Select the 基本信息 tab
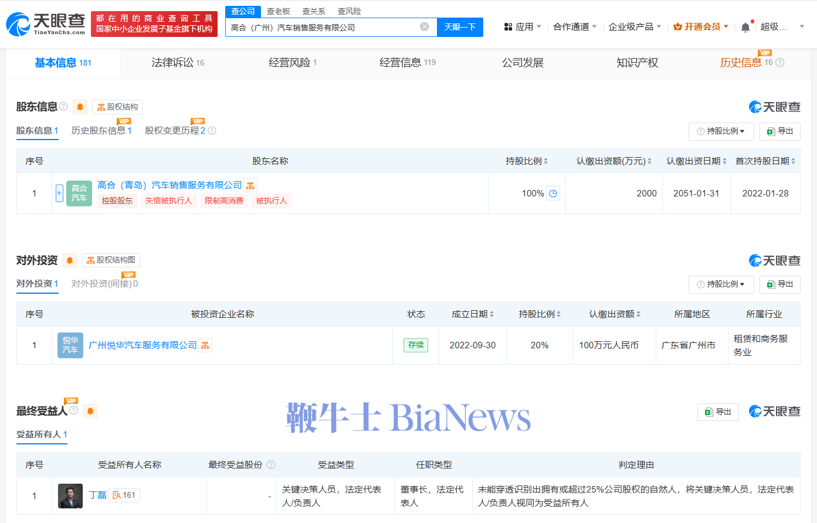This screenshot has width=817, height=523. coord(63,63)
